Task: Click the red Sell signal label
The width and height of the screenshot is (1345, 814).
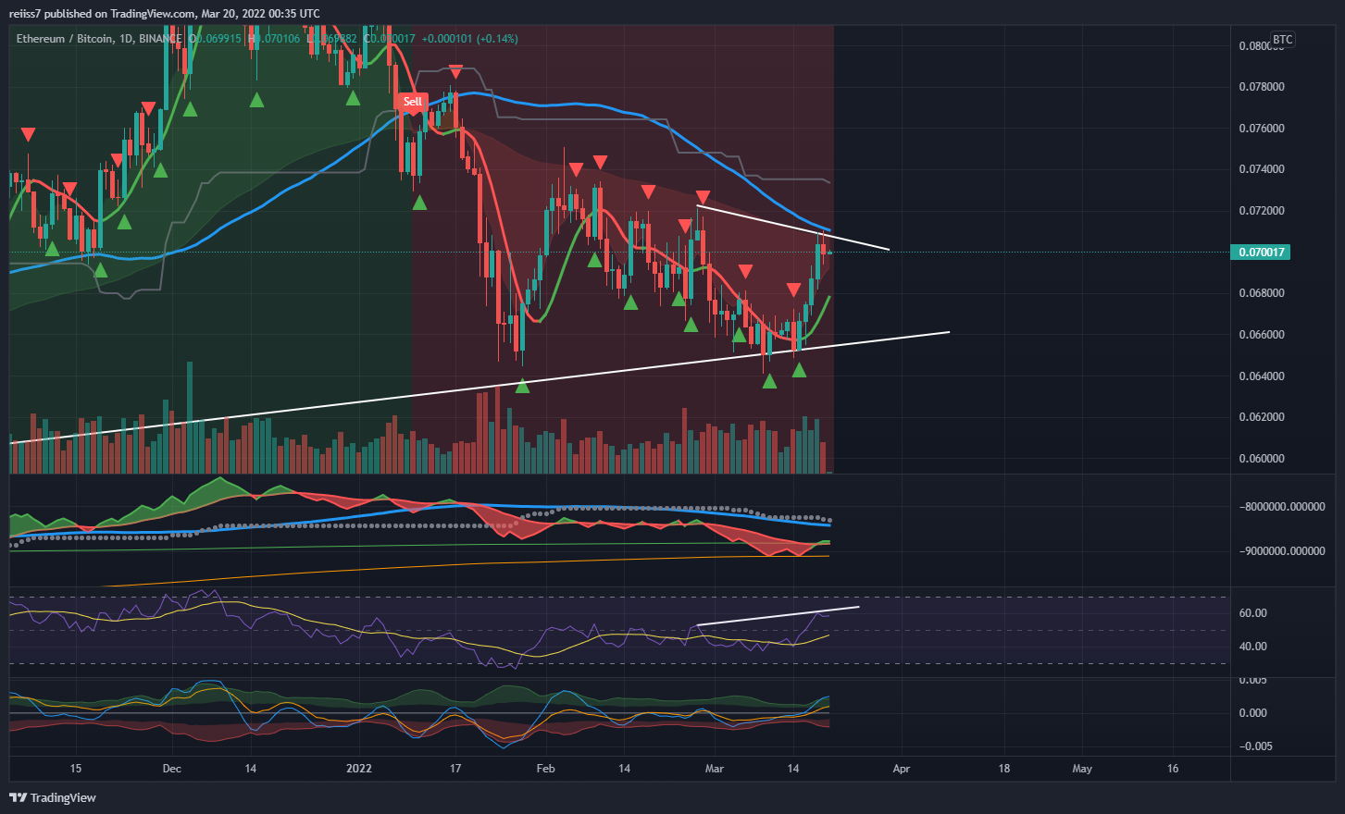Action: (412, 102)
